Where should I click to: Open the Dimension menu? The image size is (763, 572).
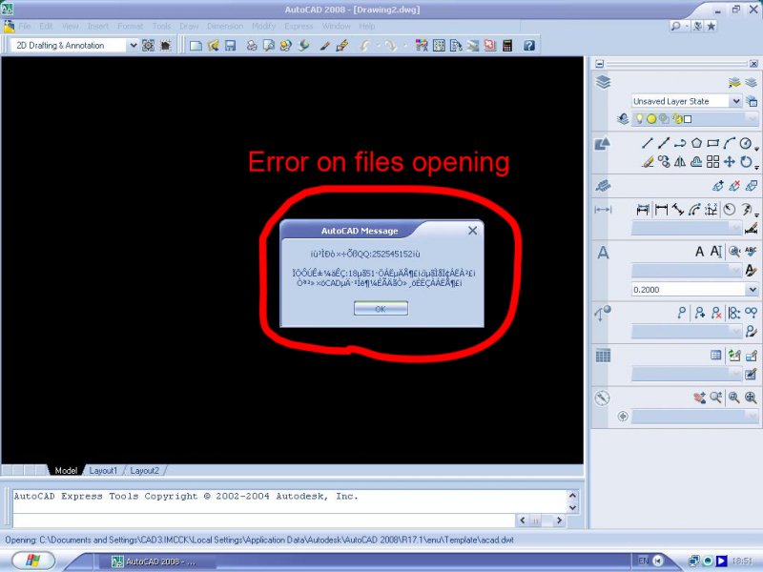225,27
